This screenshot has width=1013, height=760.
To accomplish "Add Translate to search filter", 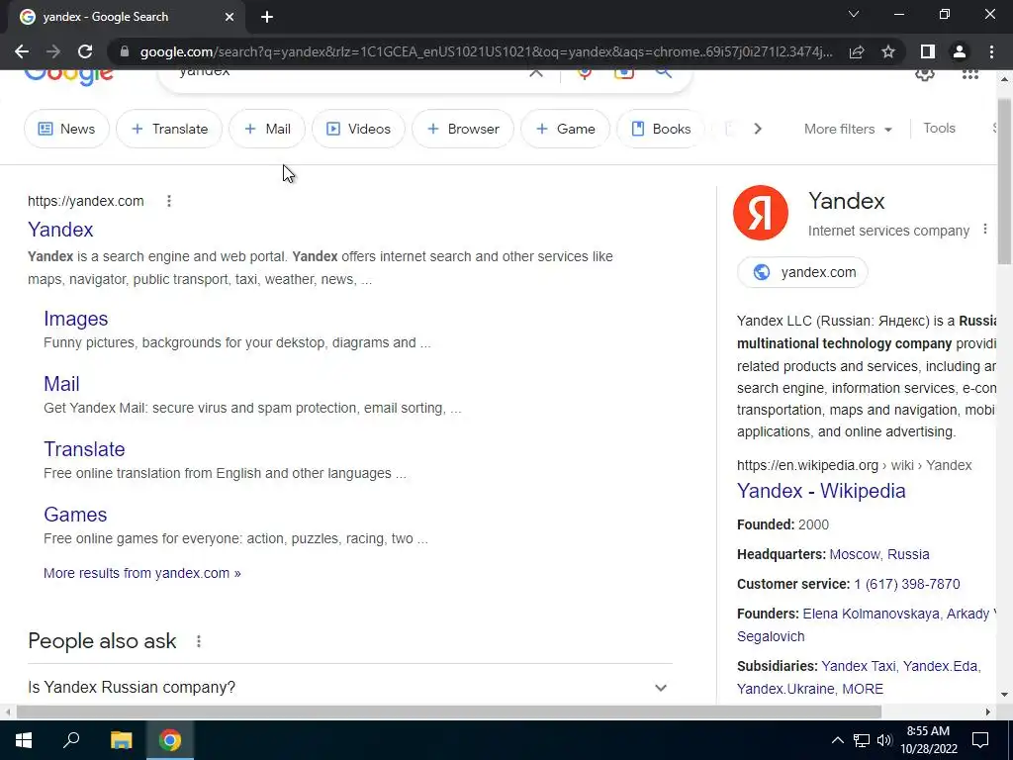I will point(169,129).
